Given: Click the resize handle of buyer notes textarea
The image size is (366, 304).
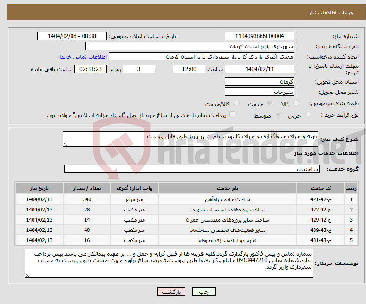Looking at the screenshot, I should (x=27, y=275).
